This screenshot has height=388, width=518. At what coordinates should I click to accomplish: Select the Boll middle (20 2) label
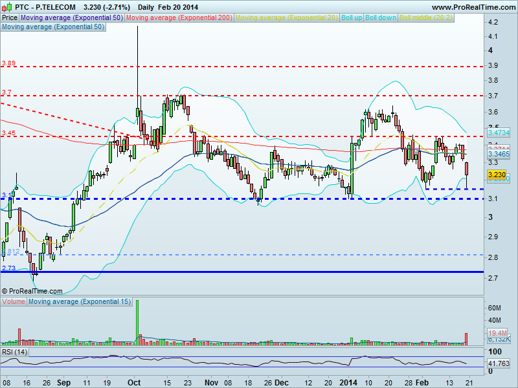tap(426, 18)
